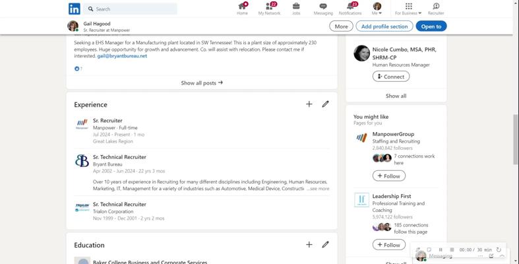This screenshot has width=519, height=264.
Task: Click the page vertical scrollbar thumb
Action: click(516, 139)
